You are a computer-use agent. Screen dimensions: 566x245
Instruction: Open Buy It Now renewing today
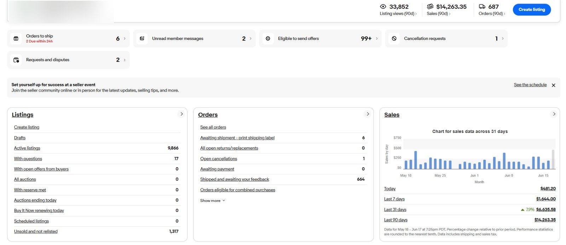(39, 210)
